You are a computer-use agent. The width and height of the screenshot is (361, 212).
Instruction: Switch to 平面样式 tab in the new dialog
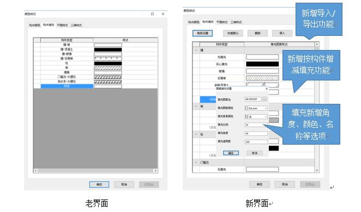pyautogui.click(x=222, y=22)
